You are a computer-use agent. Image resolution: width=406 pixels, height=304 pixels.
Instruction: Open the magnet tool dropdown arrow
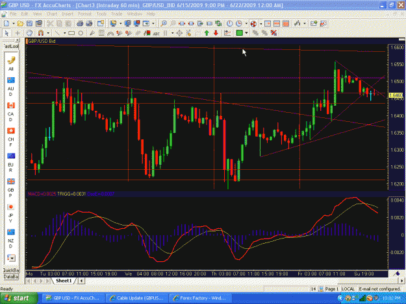tap(48, 33)
